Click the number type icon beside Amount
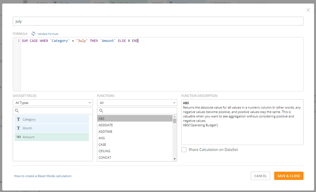Screen dimensions: 316x192 [19, 137]
